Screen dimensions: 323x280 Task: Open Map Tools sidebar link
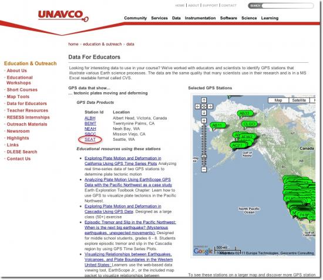pyautogui.click(x=18, y=96)
